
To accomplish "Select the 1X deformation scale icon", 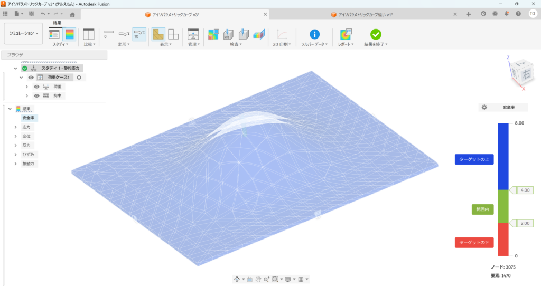I will (139, 34).
